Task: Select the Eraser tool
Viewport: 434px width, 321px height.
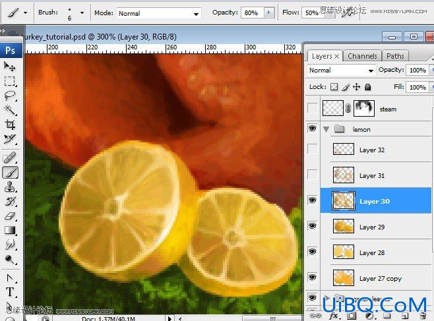Action: click(10, 216)
